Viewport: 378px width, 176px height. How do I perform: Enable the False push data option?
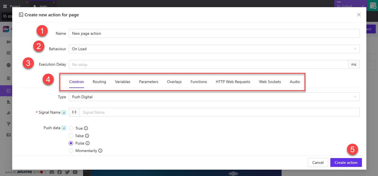pos(71,135)
